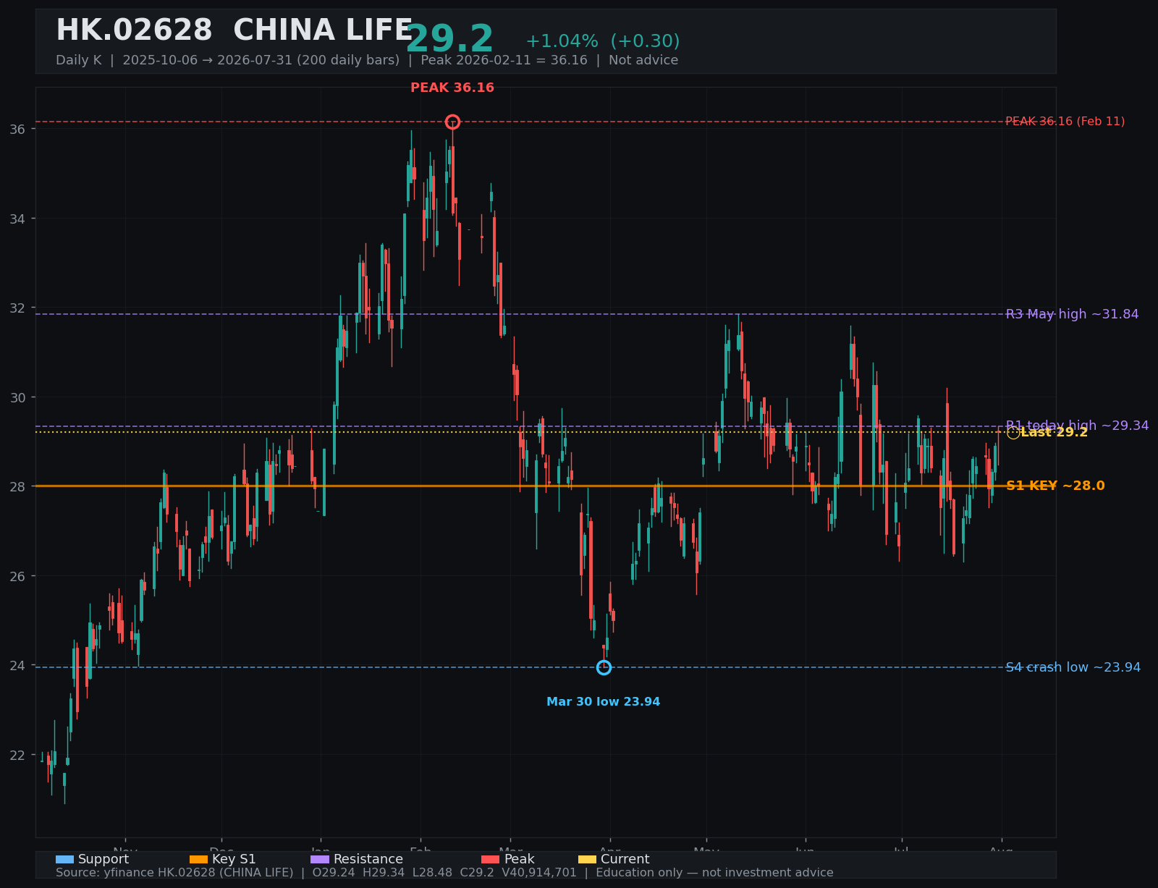Click the blue Support legend swatch
1158x888 pixels.
[64, 859]
